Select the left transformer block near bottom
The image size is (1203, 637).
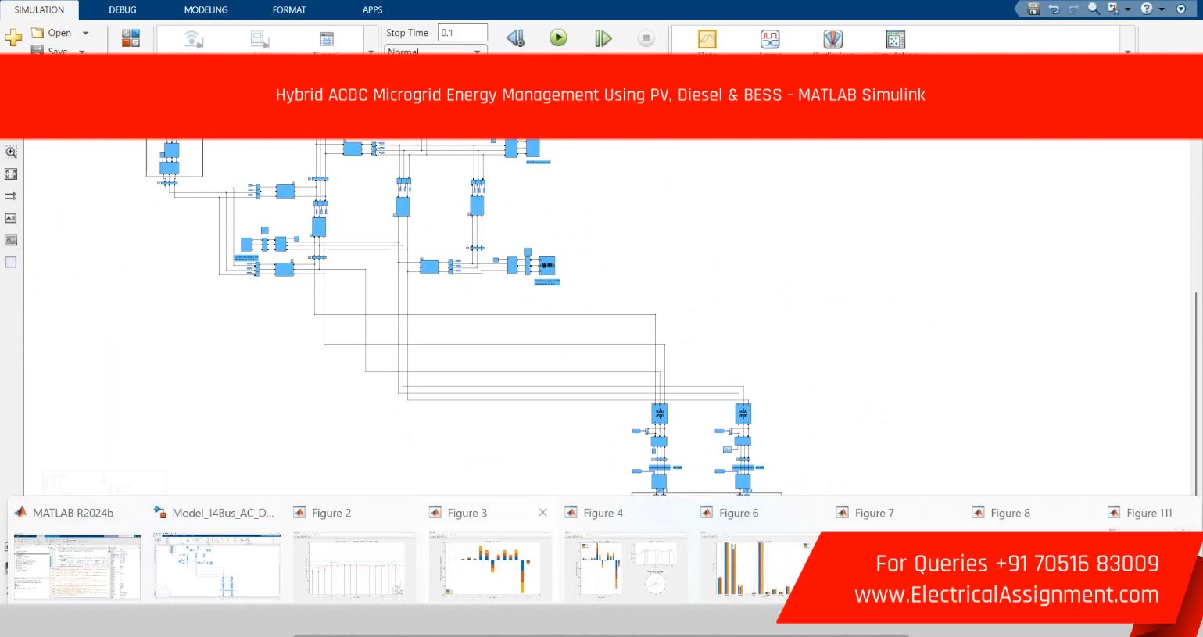[x=659, y=413]
